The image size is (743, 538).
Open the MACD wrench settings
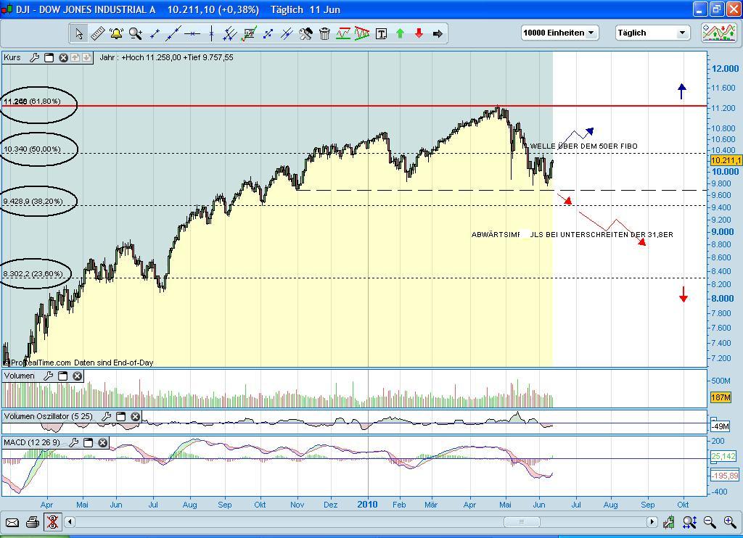74,442
